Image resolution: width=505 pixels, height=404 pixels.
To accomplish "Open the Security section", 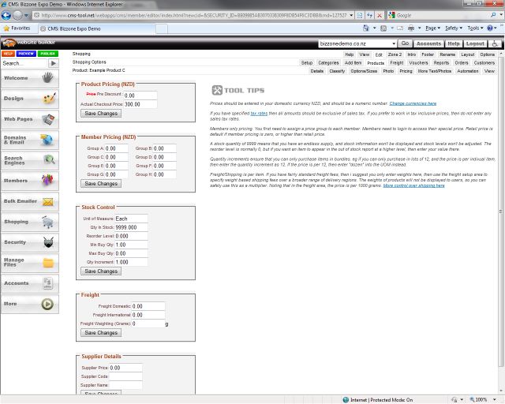I will pyautogui.click(x=29, y=242).
